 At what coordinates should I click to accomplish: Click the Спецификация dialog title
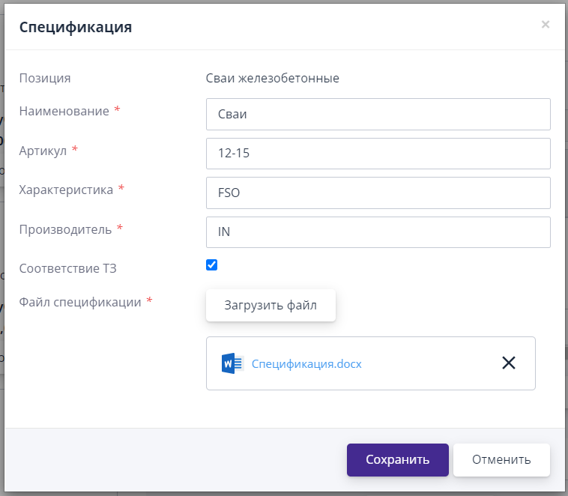[x=76, y=28]
